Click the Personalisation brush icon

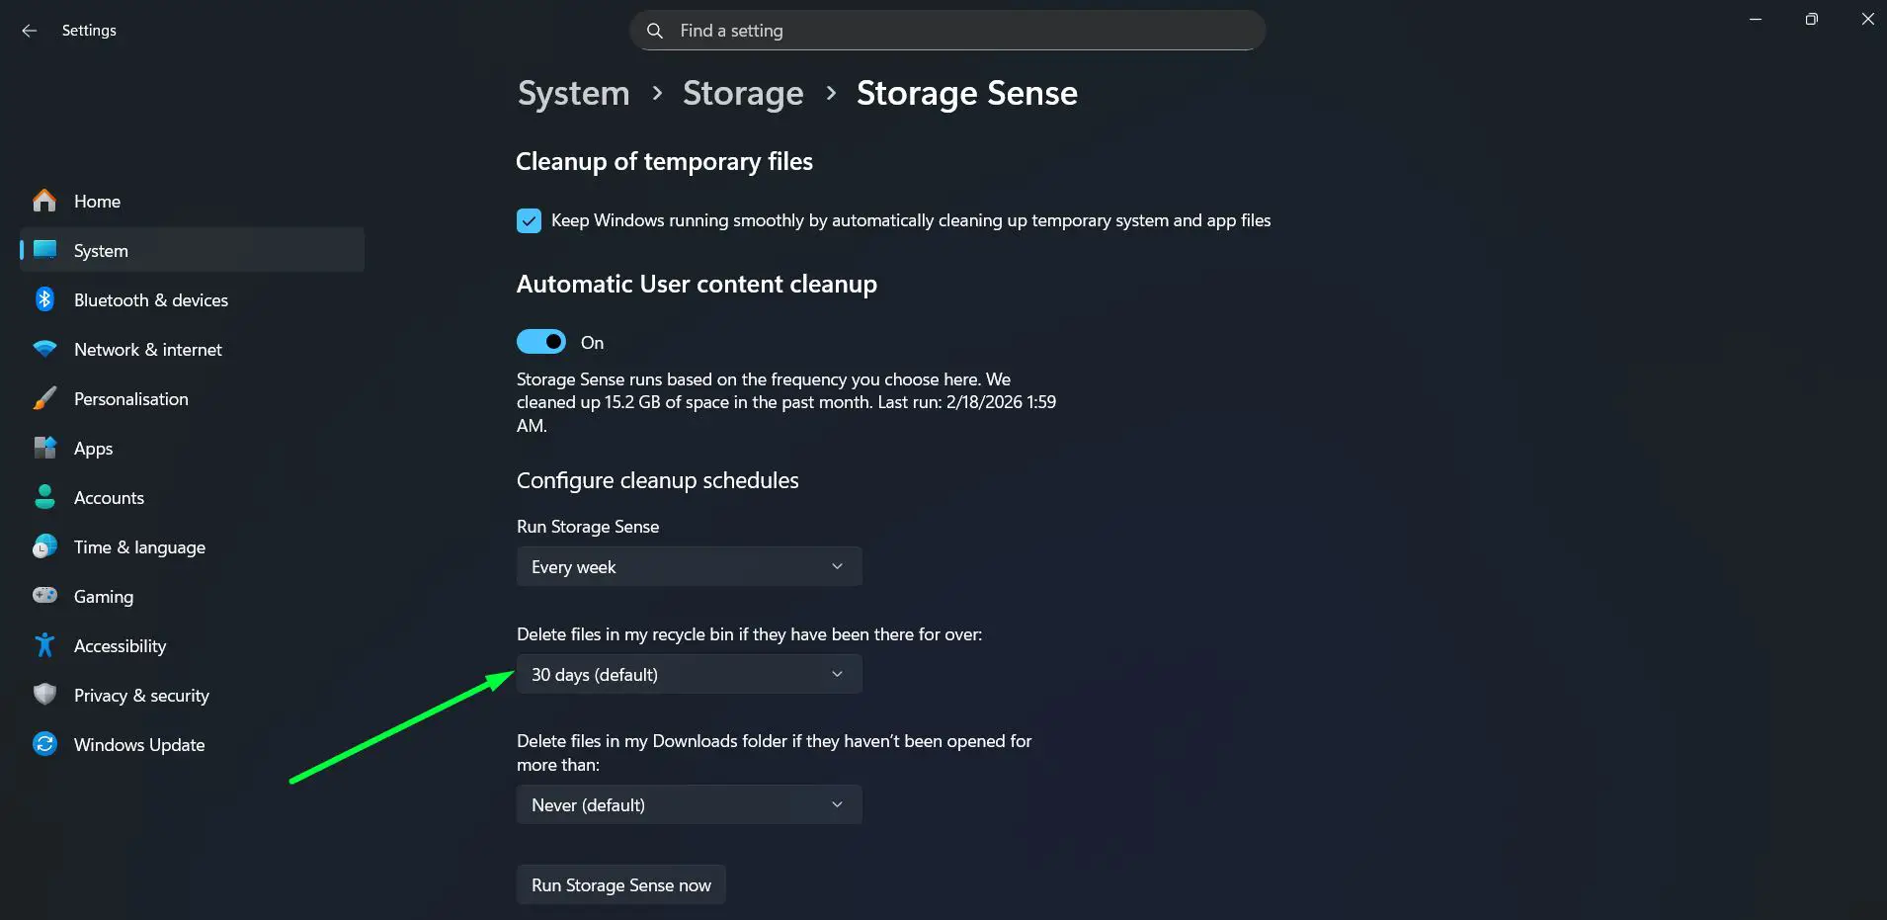click(44, 398)
